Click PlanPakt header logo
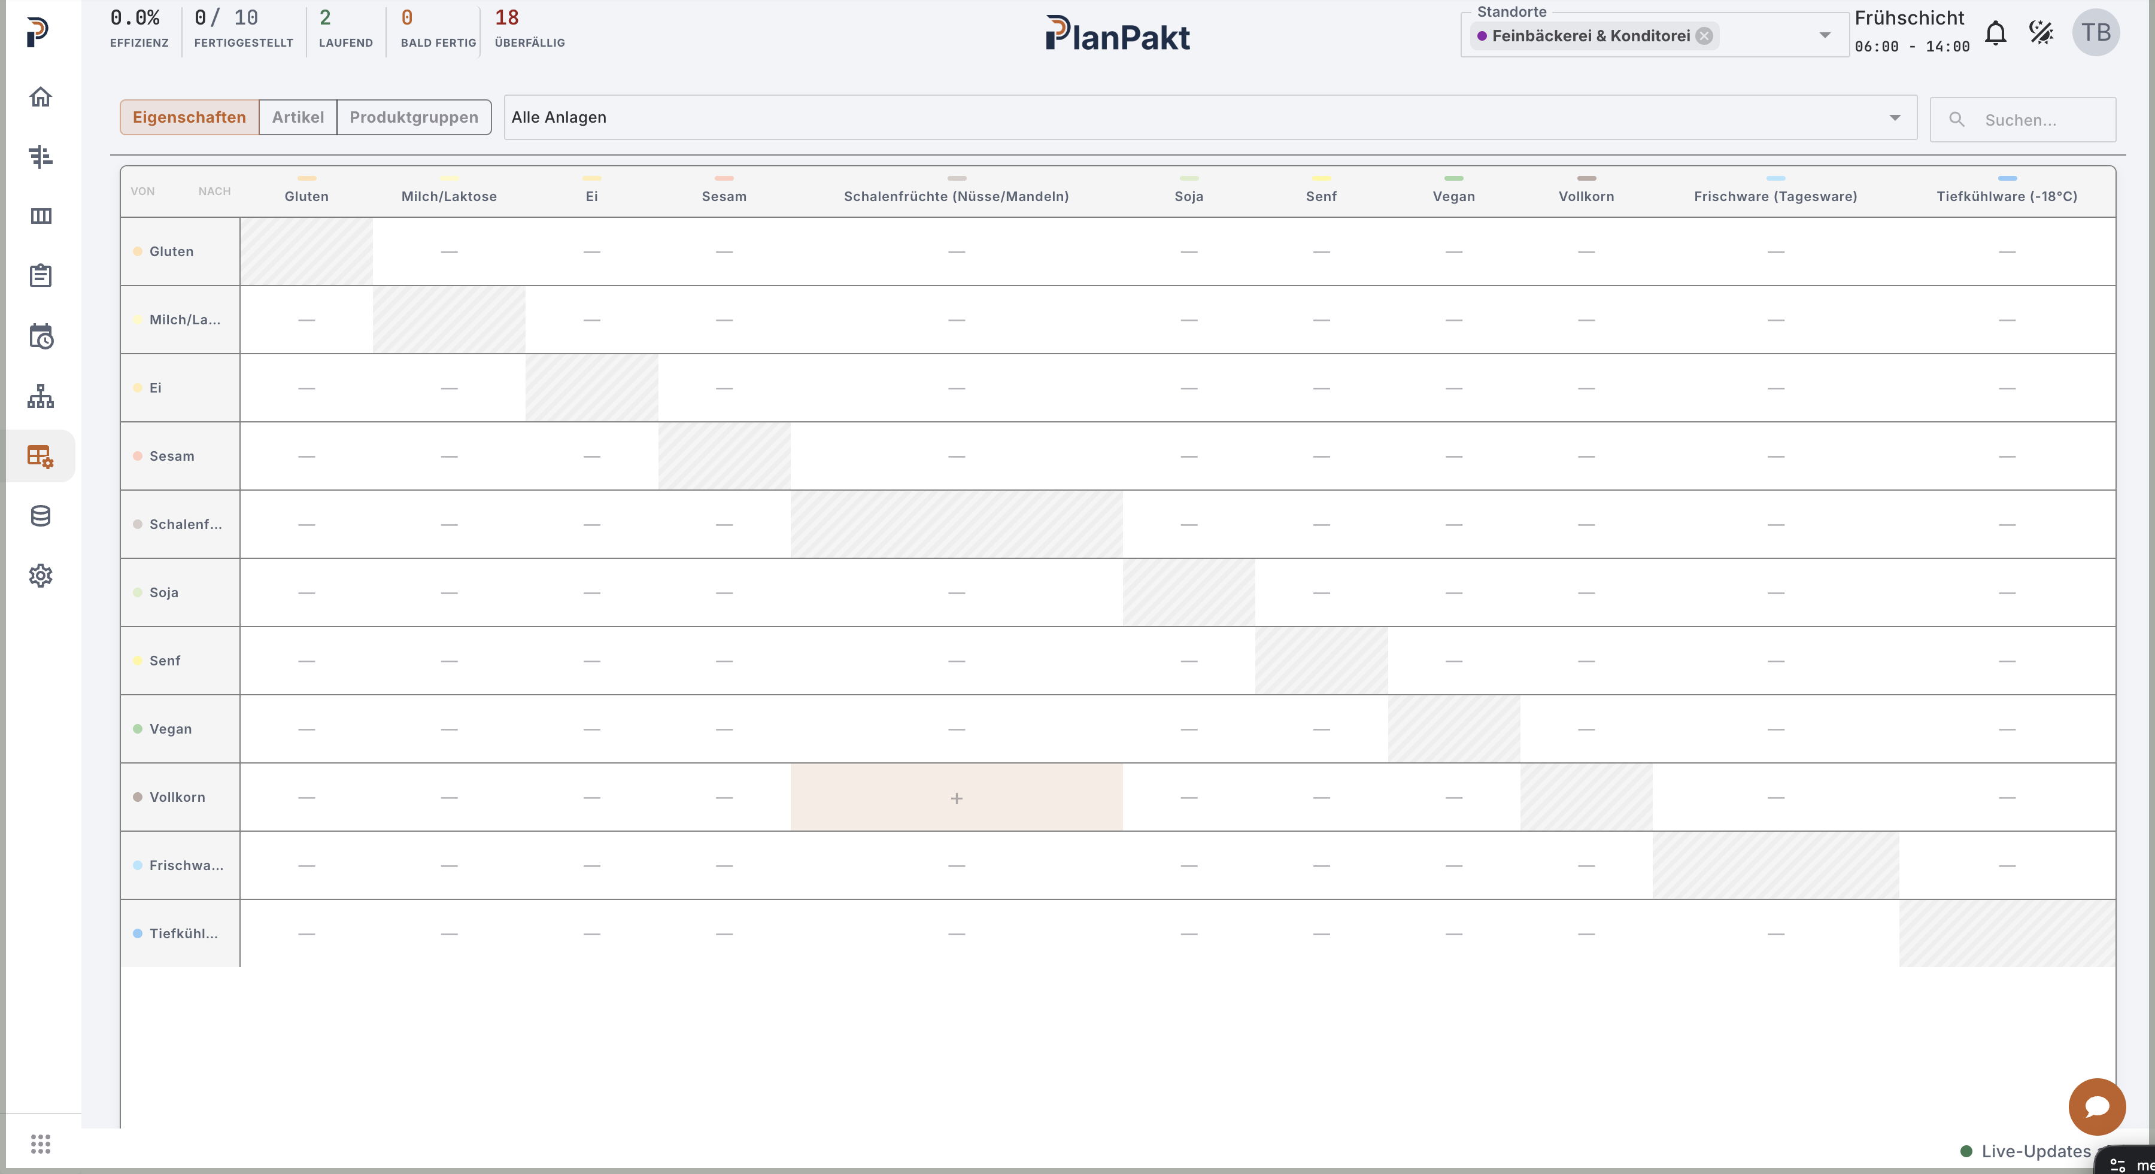Viewport: 2155px width, 1174px height. tap(1118, 34)
